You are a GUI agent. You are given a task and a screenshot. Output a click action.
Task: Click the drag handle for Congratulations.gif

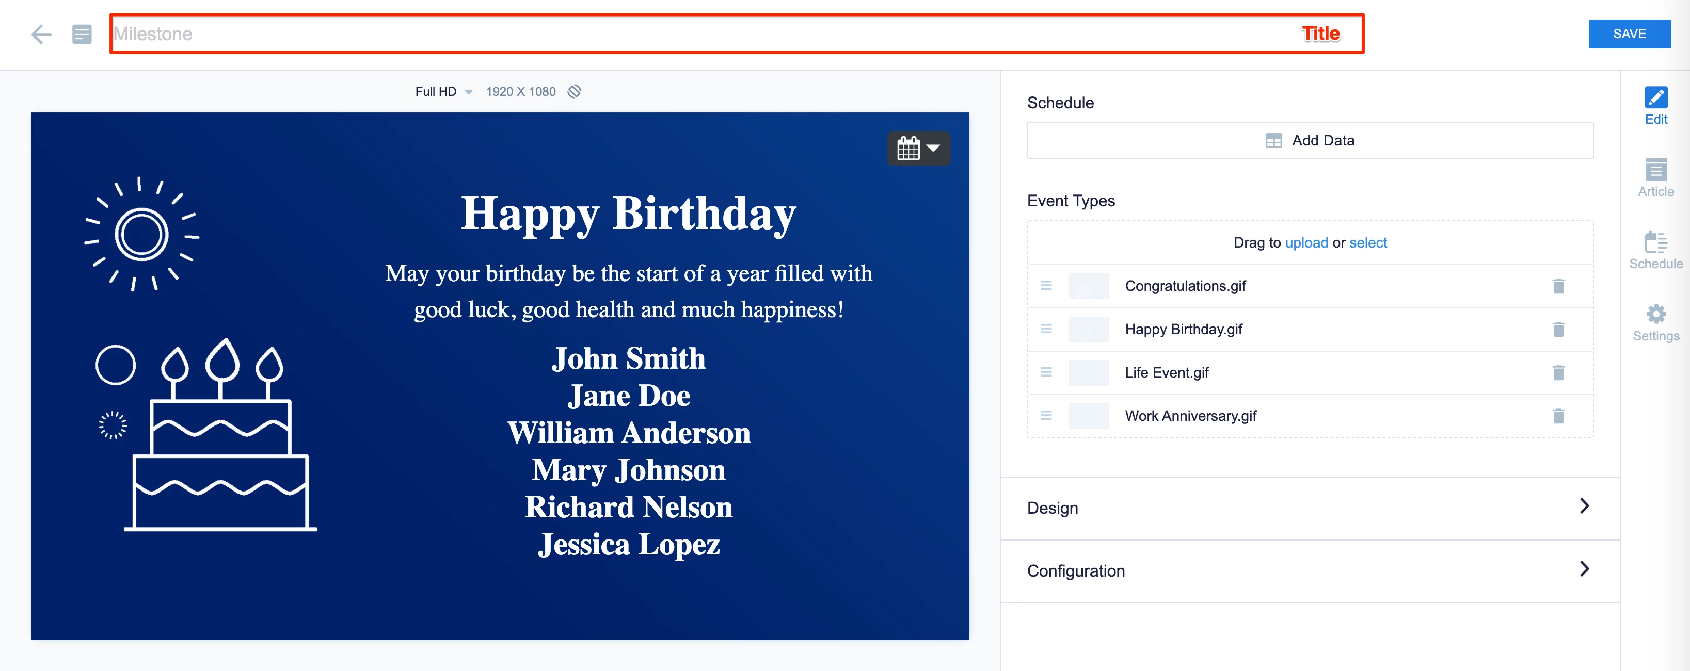pyautogui.click(x=1046, y=286)
